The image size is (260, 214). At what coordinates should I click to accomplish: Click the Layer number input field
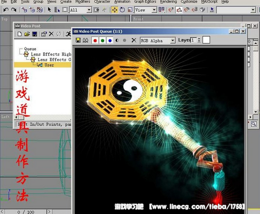pos(193,40)
